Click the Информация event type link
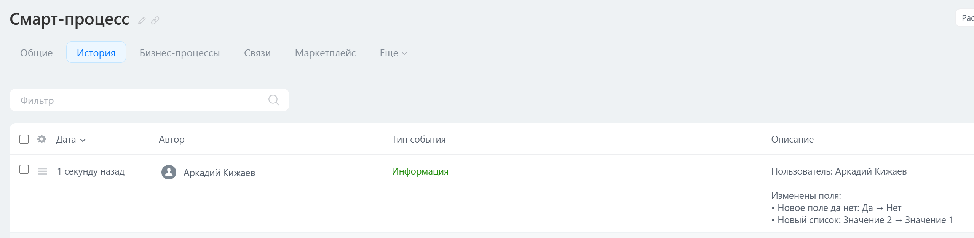The width and height of the screenshot is (974, 238). point(420,171)
